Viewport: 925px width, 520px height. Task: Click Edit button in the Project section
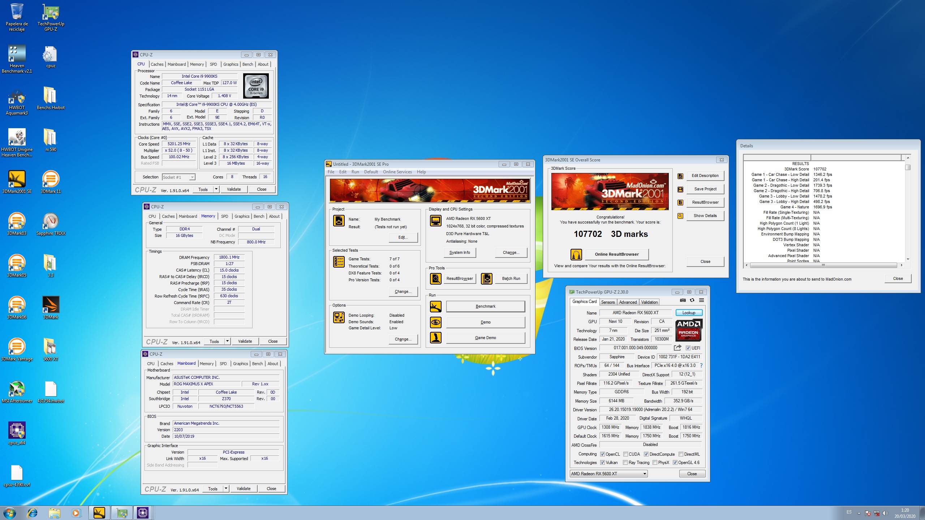point(403,237)
